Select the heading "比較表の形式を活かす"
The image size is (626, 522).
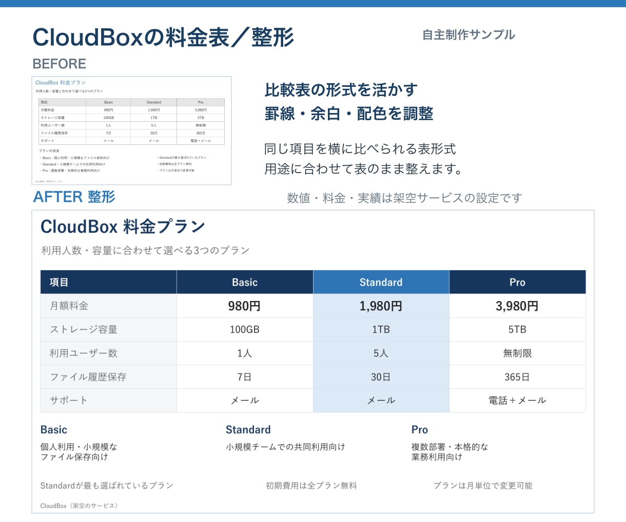click(x=341, y=90)
